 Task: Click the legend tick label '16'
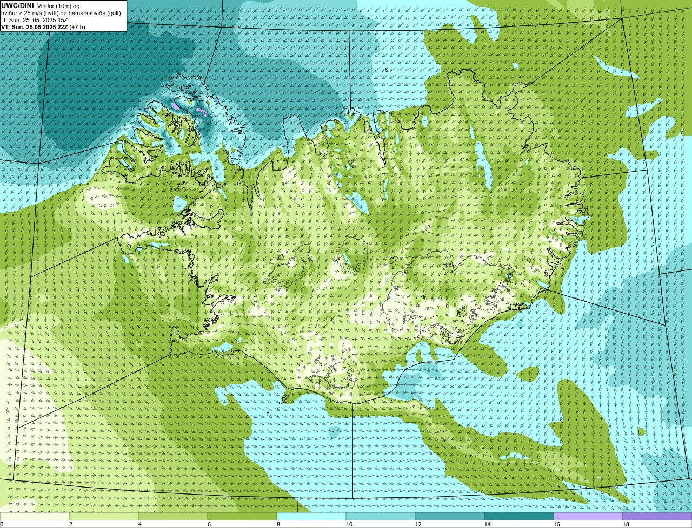(557, 524)
